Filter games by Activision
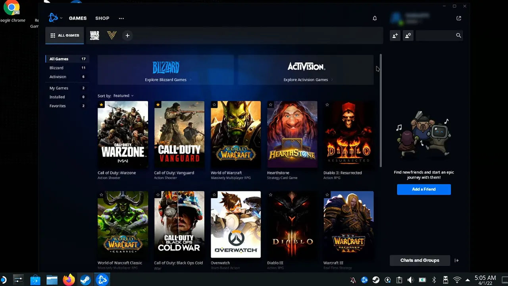Screen dimensions: 508x286 point(67,77)
